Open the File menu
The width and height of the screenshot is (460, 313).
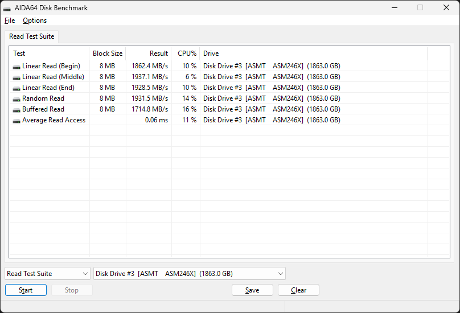(10, 20)
